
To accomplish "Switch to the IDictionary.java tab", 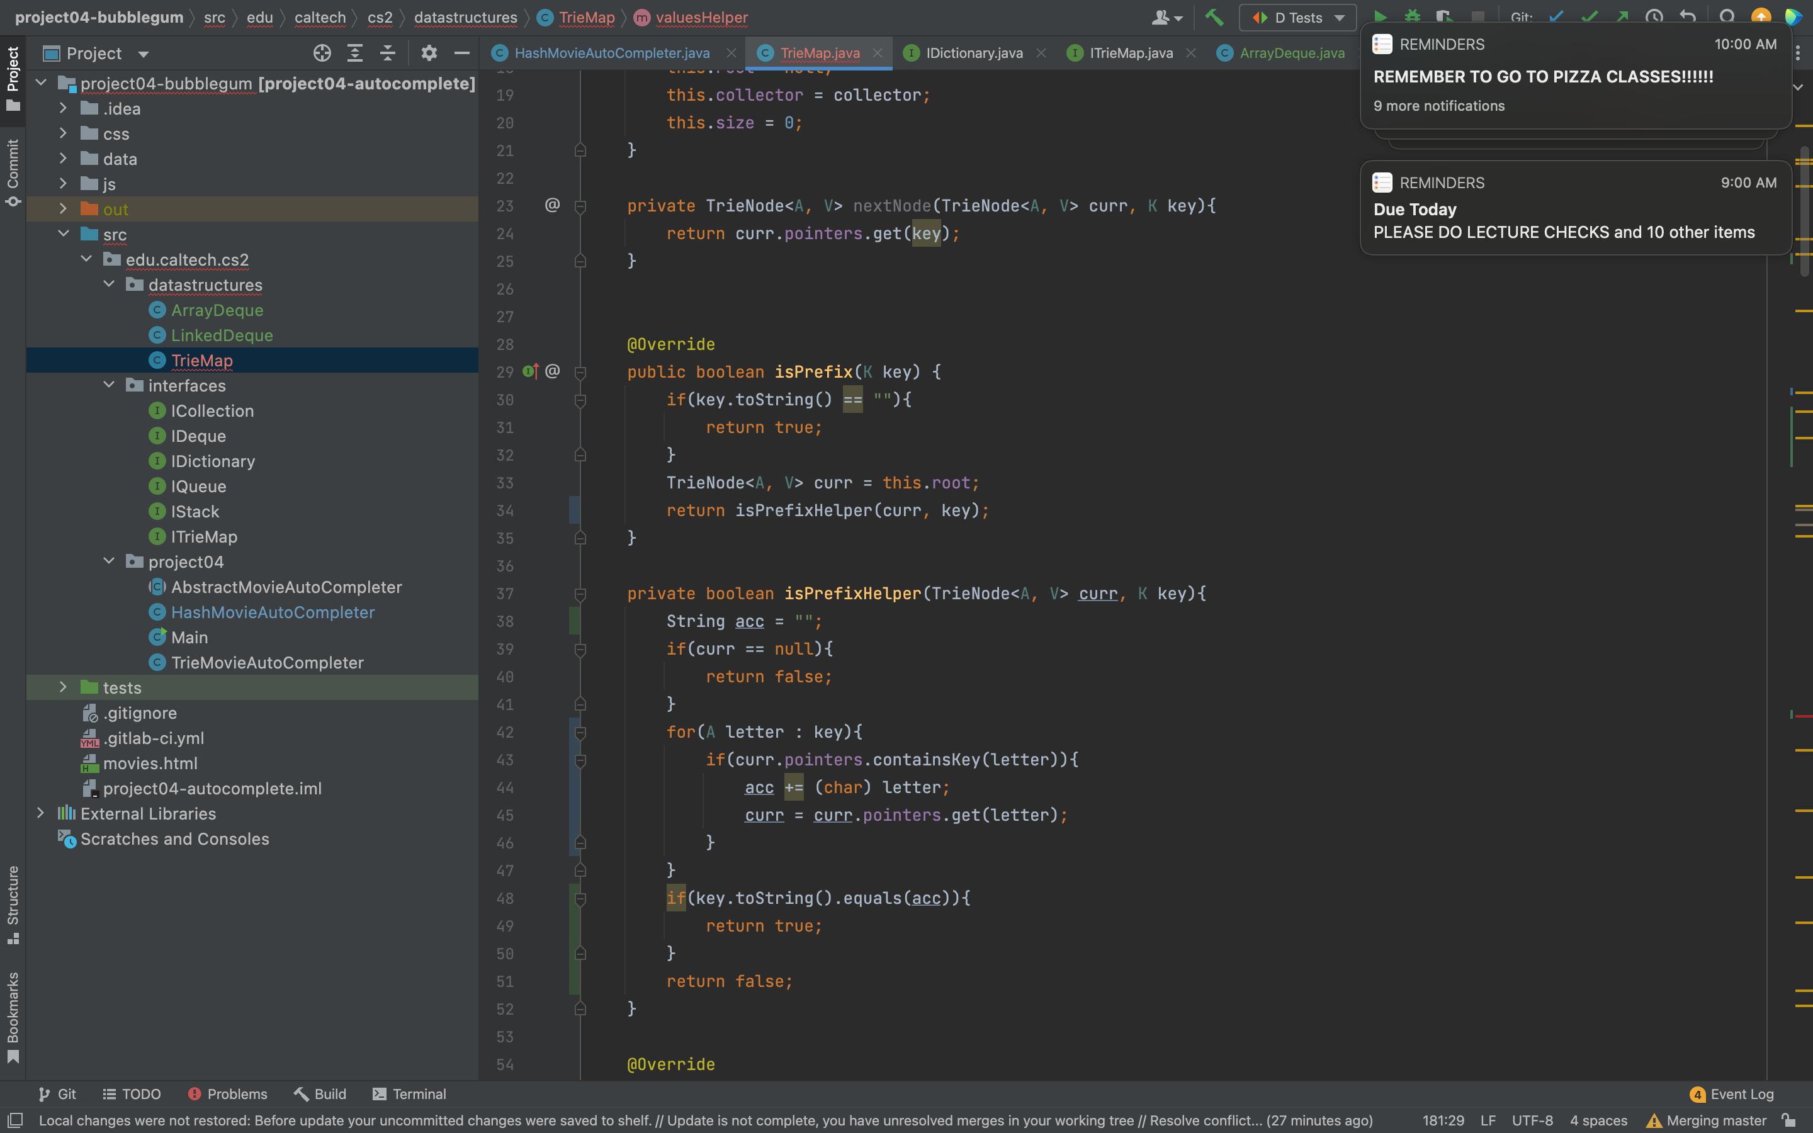I will pyautogui.click(x=973, y=54).
